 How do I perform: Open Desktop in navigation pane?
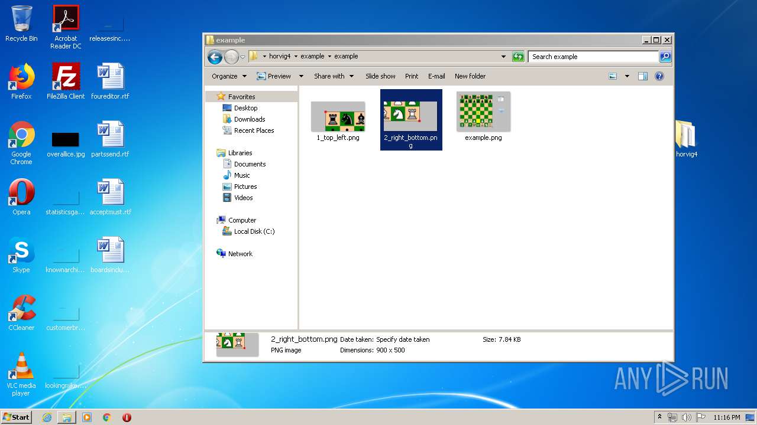tap(245, 108)
